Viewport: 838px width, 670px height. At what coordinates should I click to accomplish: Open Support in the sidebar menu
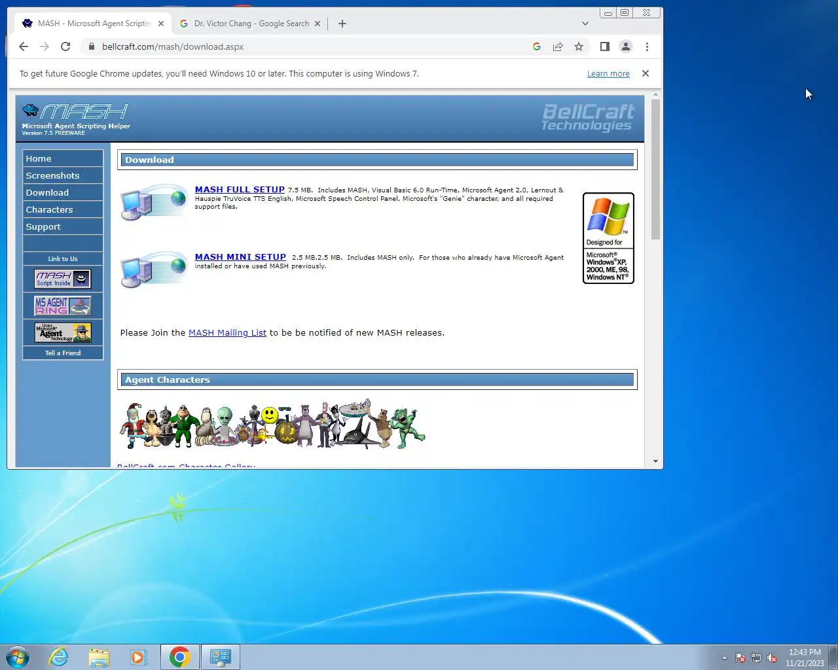pos(63,226)
